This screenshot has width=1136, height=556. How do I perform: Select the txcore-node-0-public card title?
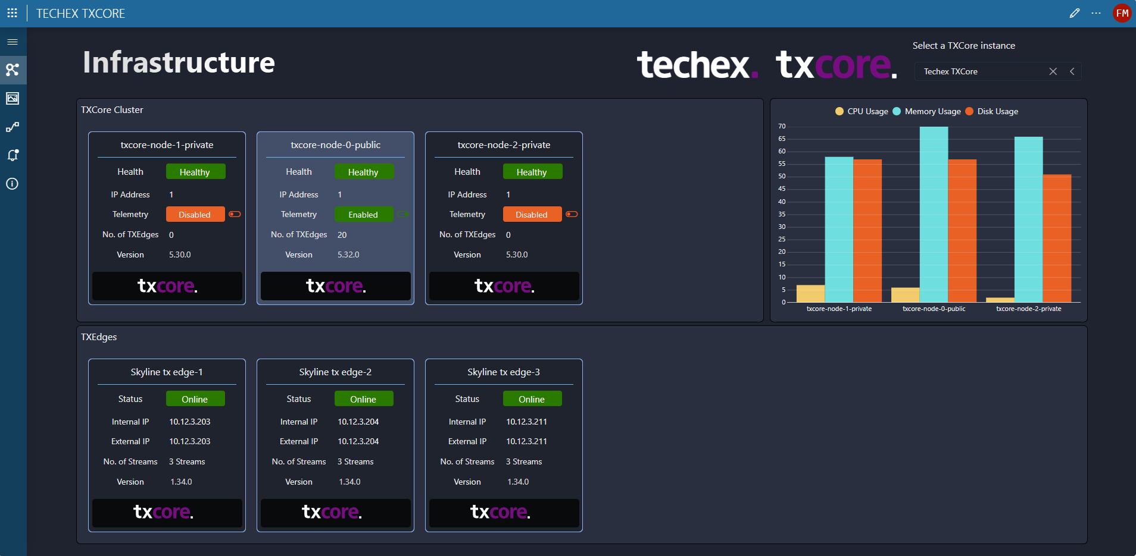point(335,145)
